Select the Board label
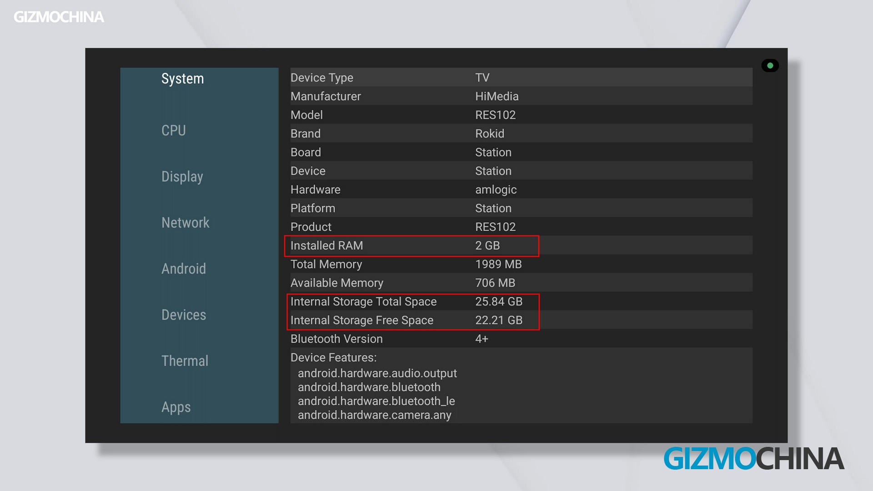 coord(306,152)
